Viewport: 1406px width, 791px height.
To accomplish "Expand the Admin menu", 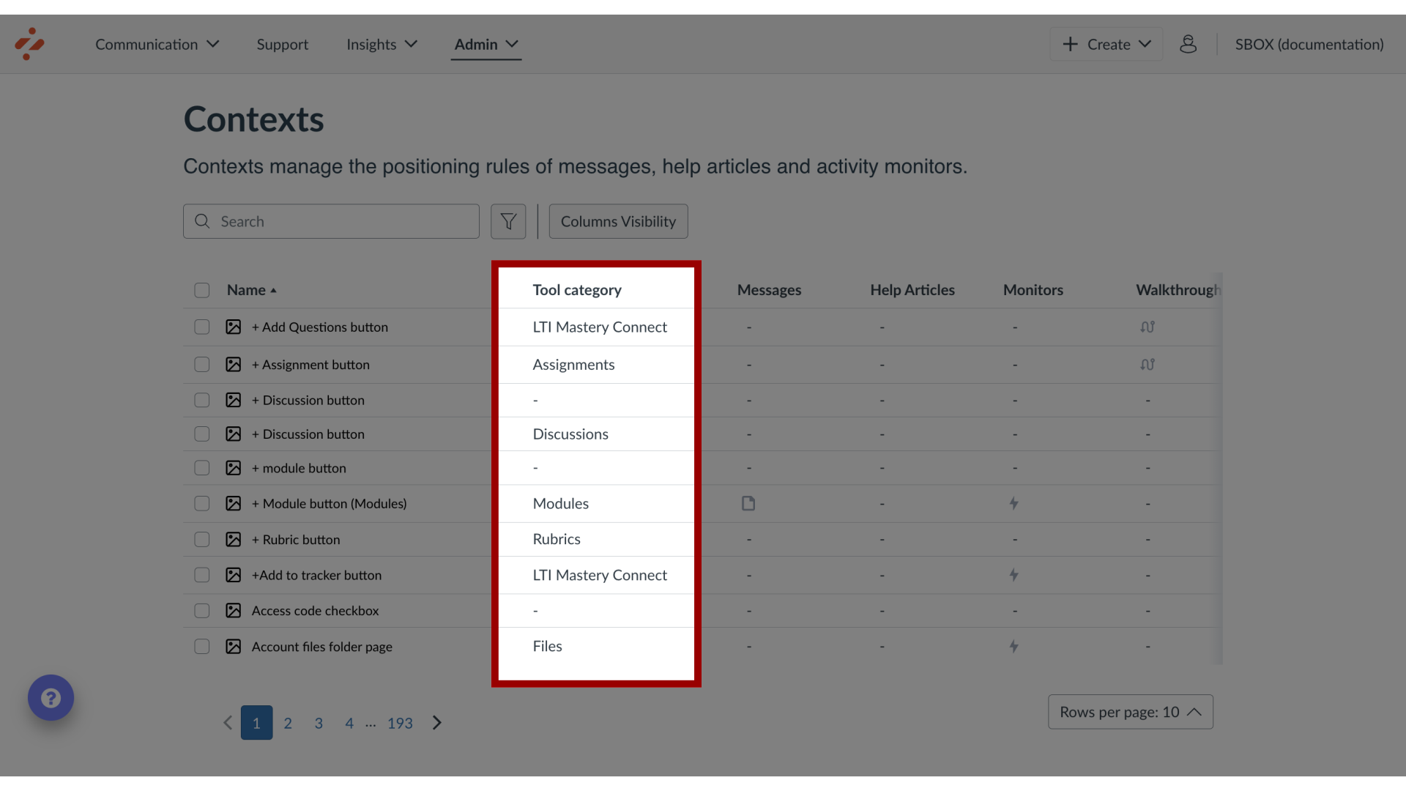I will (486, 44).
